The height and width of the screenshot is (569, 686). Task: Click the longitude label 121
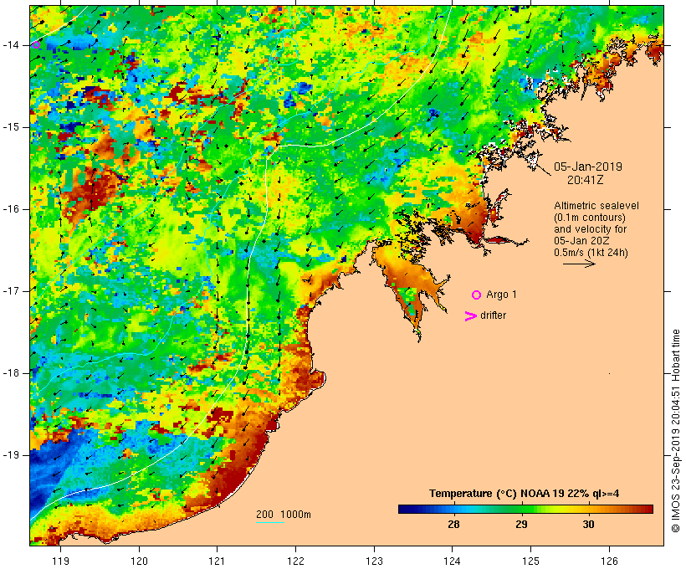click(x=217, y=561)
